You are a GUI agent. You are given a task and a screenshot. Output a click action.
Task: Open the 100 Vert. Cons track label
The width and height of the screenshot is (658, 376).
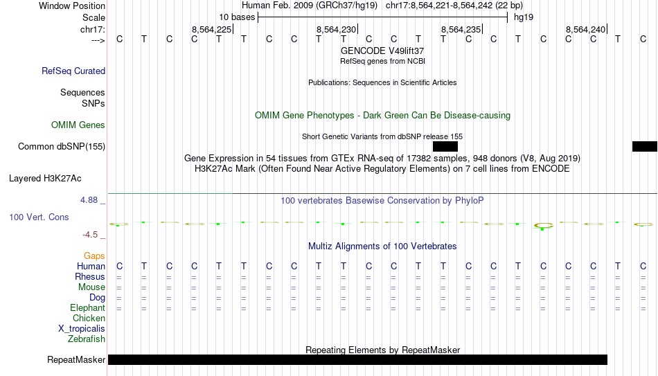pos(39,217)
